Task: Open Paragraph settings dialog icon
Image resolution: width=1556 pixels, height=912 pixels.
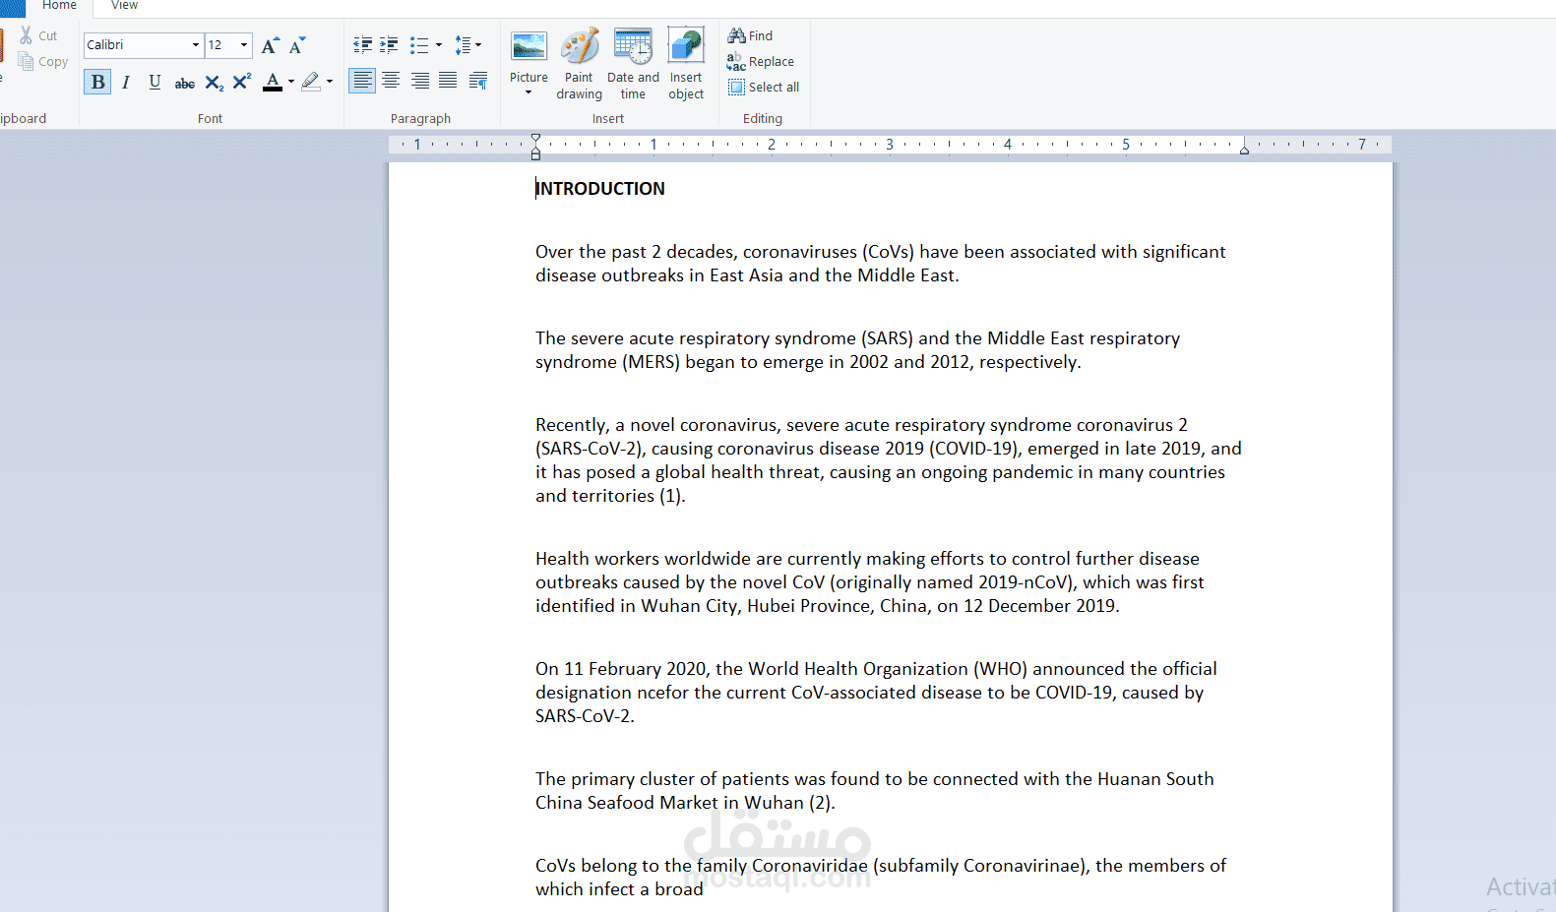Action: click(x=478, y=81)
